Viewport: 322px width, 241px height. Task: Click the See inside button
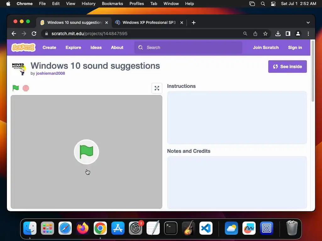[x=287, y=67]
